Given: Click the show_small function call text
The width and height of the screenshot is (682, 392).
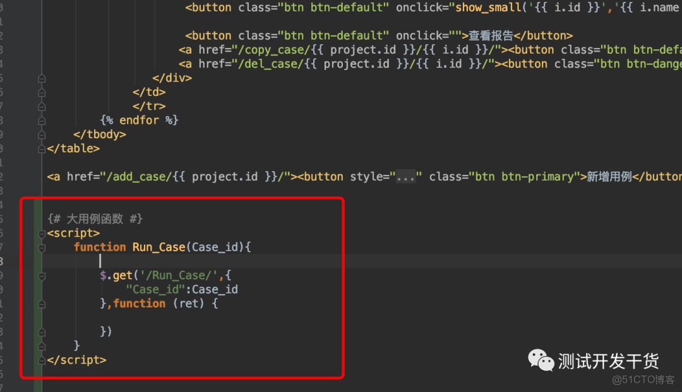Looking at the screenshot, I should pos(488,8).
